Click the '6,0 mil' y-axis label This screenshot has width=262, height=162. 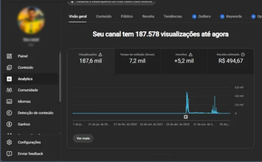pos(239,87)
